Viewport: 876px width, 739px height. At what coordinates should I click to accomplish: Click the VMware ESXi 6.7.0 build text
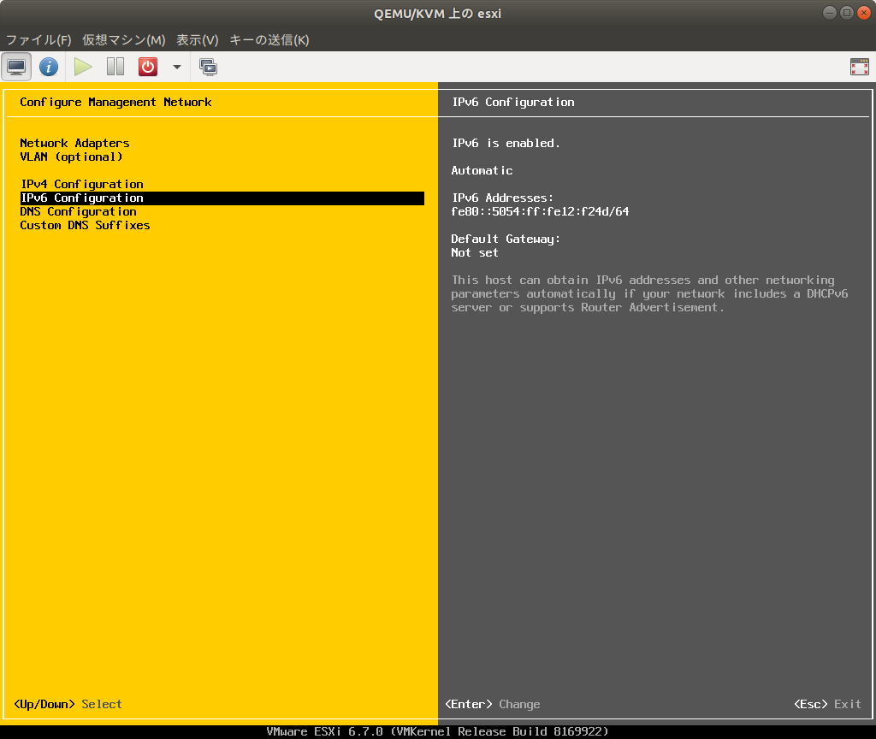tap(437, 732)
